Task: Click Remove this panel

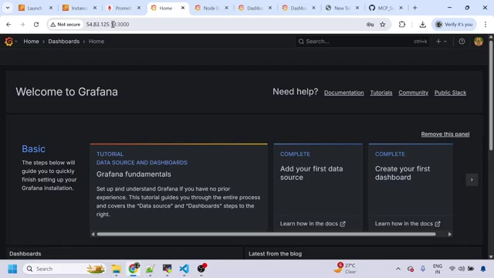Action: [445, 134]
